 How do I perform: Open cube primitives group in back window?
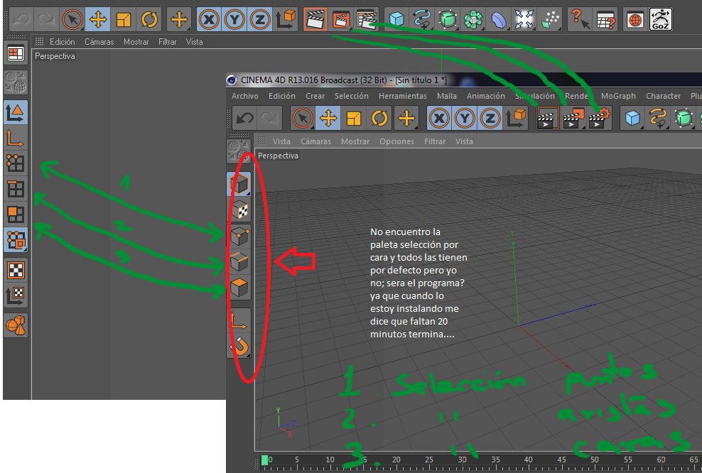coord(396,20)
